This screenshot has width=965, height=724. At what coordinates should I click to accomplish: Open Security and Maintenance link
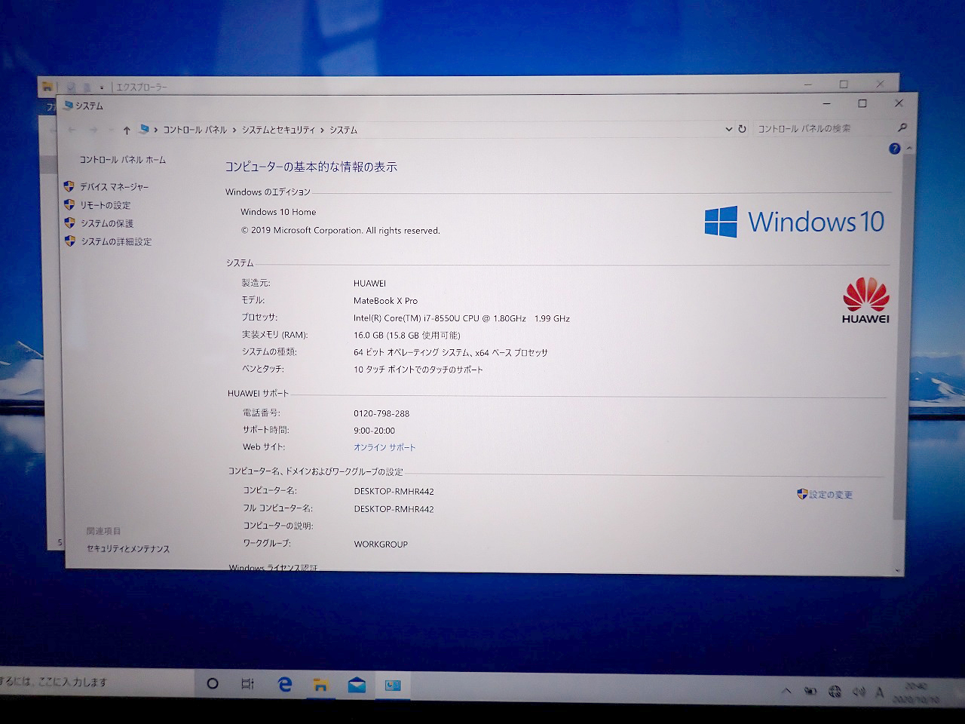pyautogui.click(x=127, y=549)
